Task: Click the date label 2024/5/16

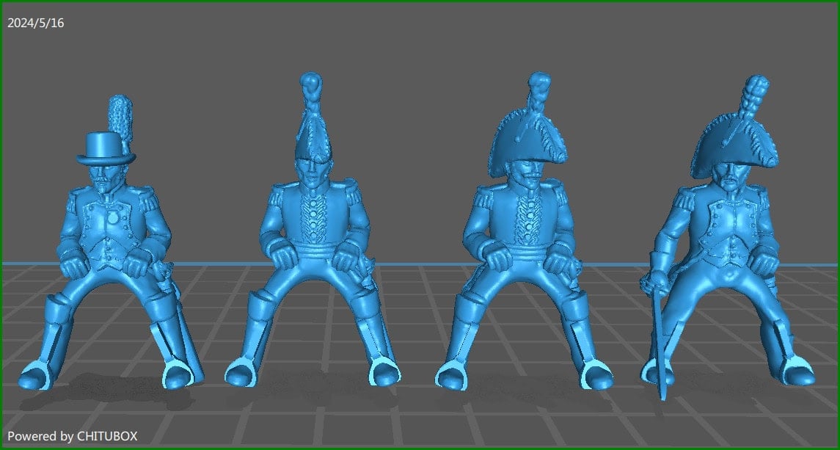Action: (x=35, y=22)
